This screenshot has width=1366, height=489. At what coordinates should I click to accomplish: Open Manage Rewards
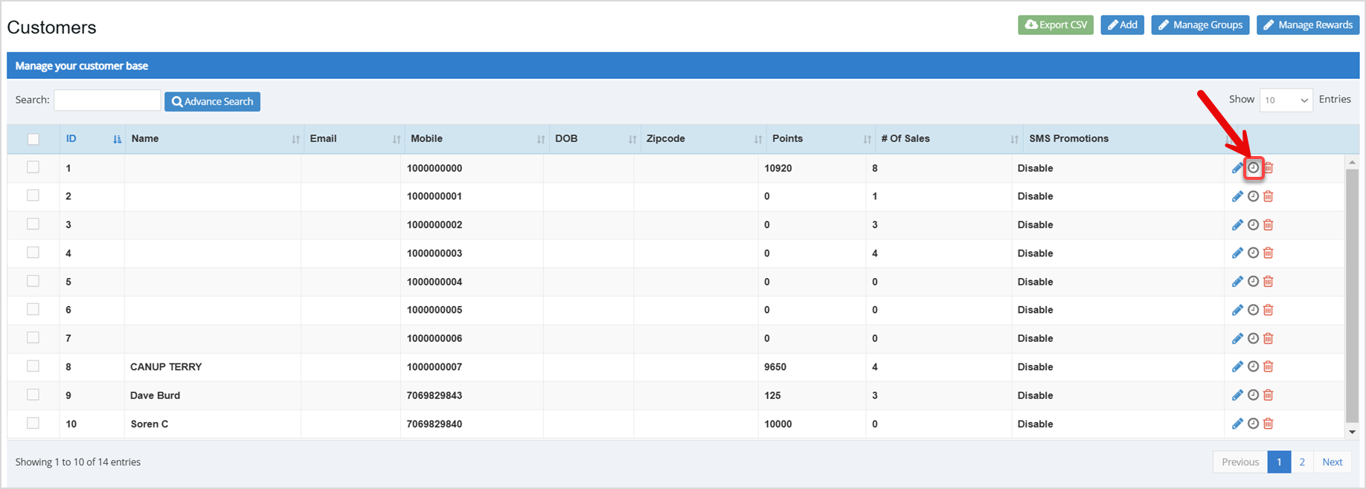click(x=1308, y=25)
